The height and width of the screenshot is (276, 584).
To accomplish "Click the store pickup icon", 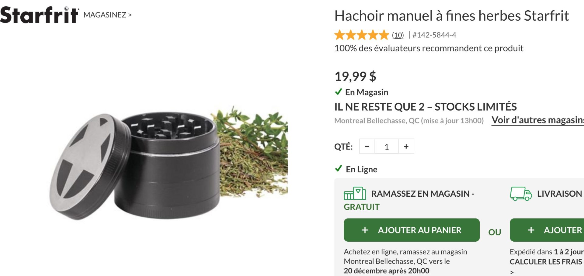I will [355, 193].
